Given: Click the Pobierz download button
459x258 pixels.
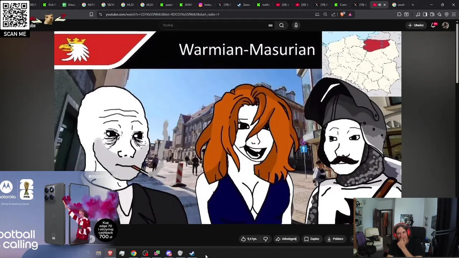Looking at the screenshot, I should pyautogui.click(x=335, y=239).
